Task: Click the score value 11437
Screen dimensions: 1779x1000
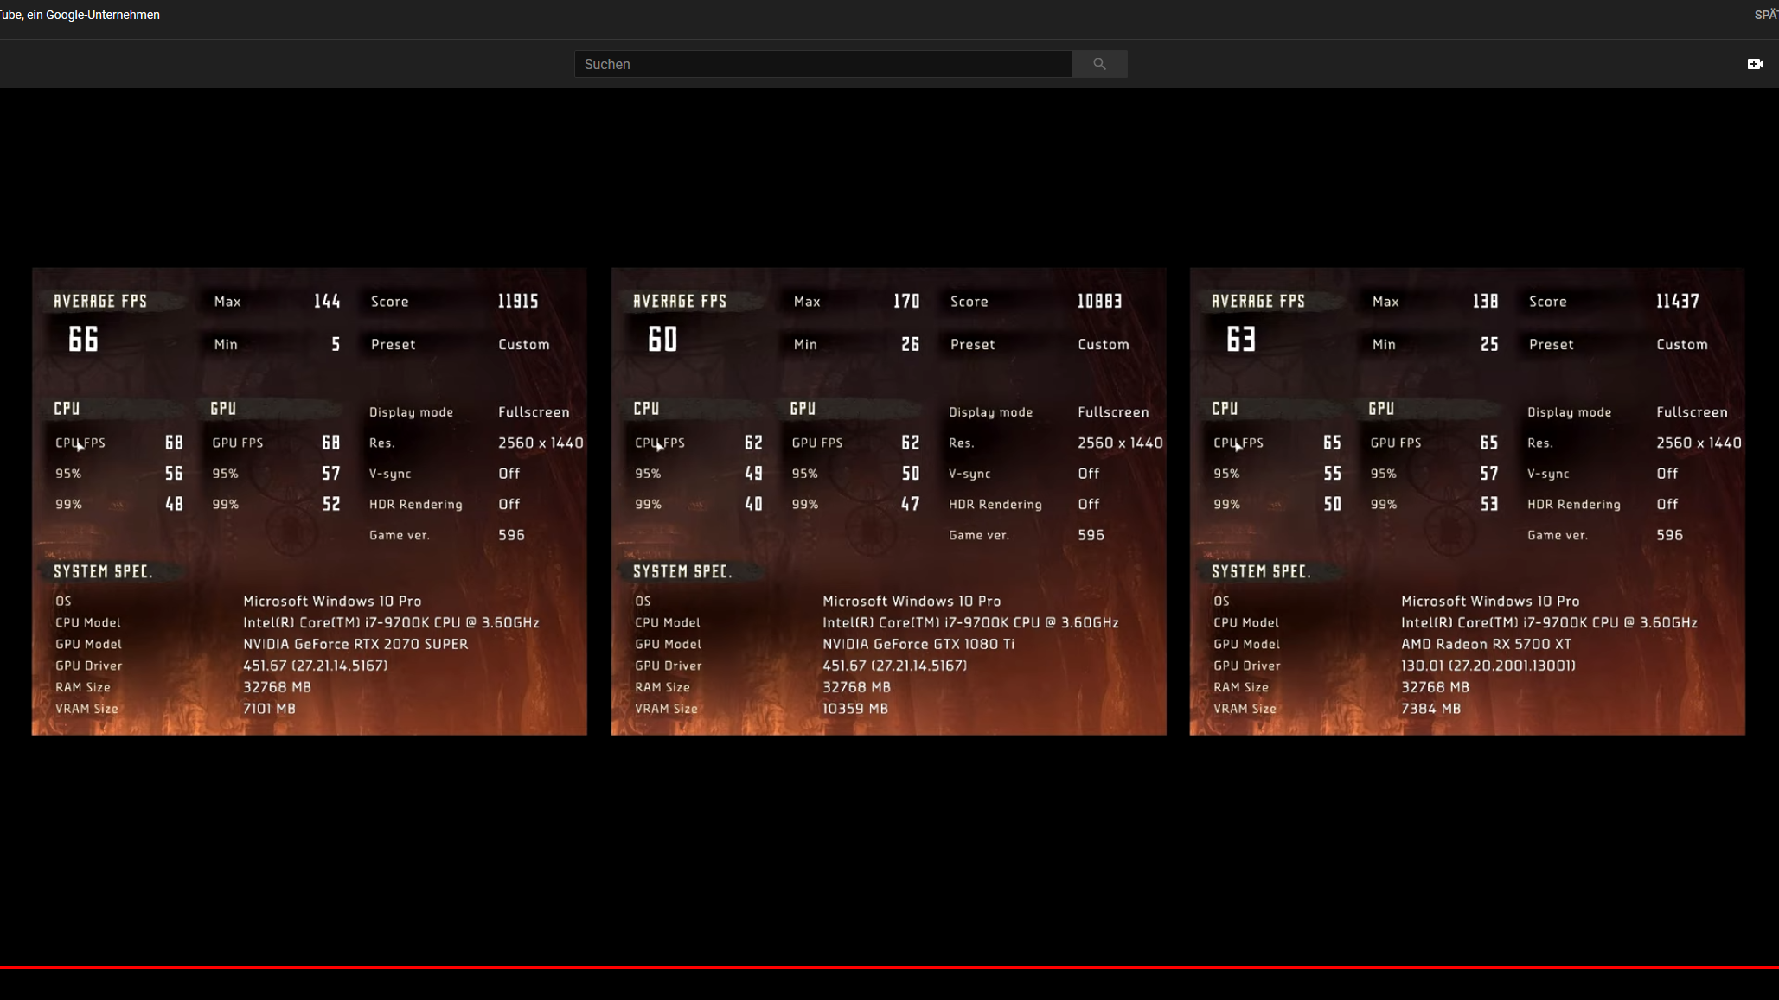Action: tap(1678, 301)
